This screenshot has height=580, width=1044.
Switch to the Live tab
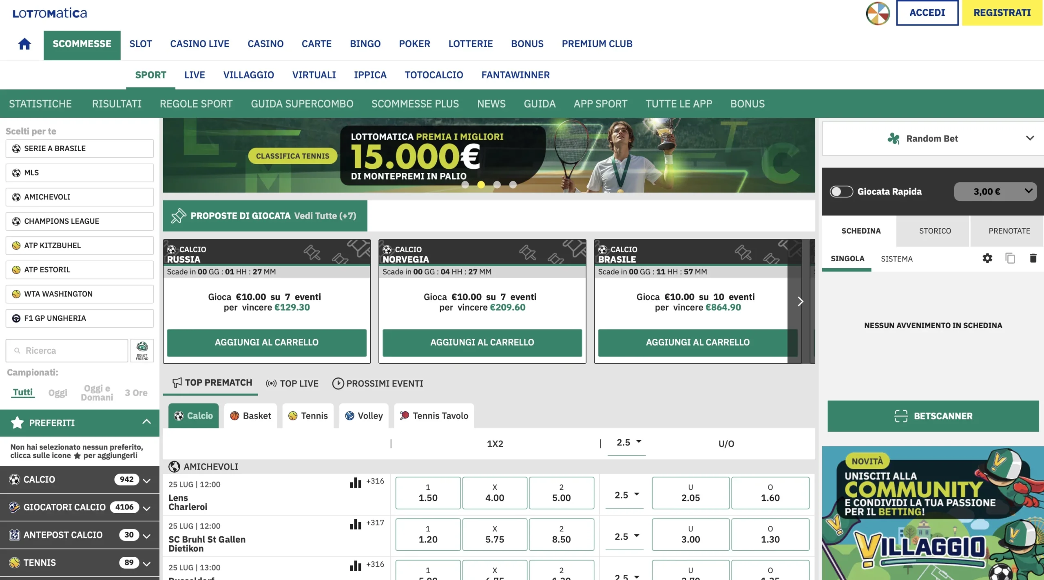(x=195, y=75)
